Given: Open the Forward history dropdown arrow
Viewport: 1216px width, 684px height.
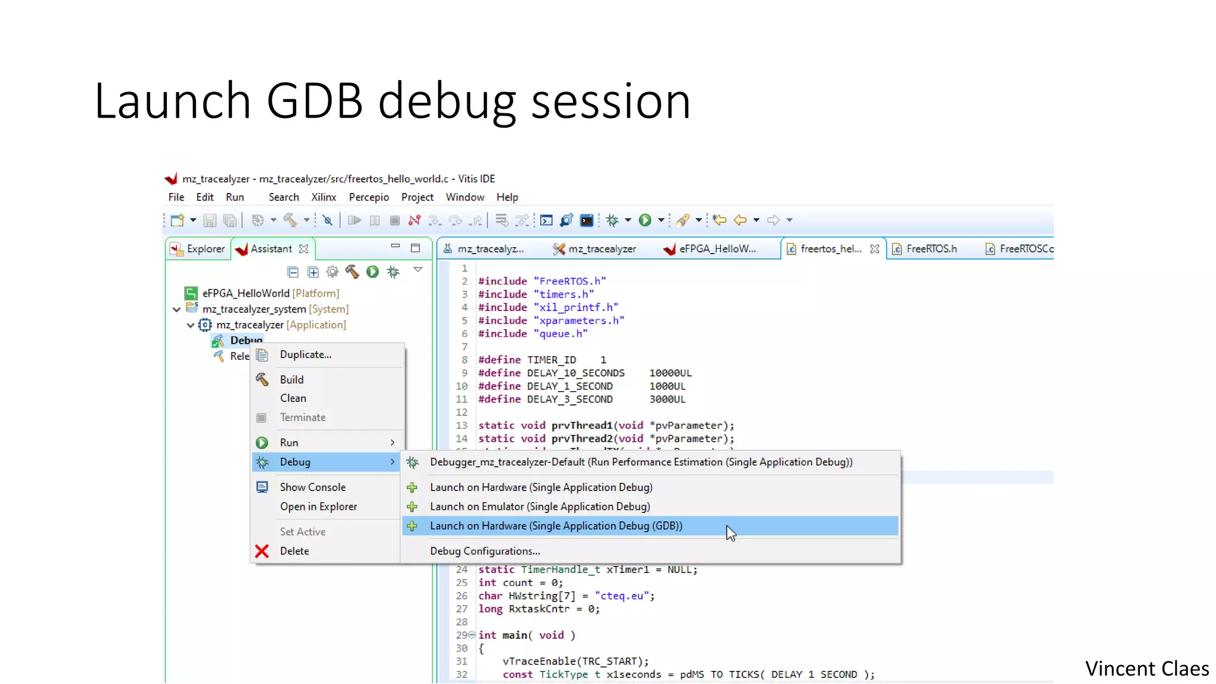Looking at the screenshot, I should (790, 220).
